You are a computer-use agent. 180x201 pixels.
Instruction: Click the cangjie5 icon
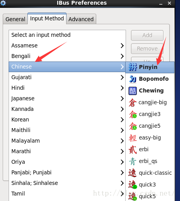click(133, 126)
